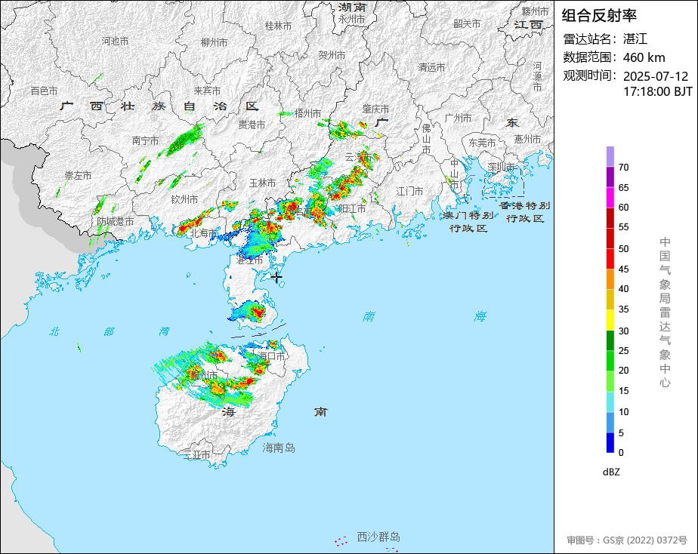Pick the bright red 45–50 dBZ swatch
This screenshot has height=554, width=698.
click(610, 259)
